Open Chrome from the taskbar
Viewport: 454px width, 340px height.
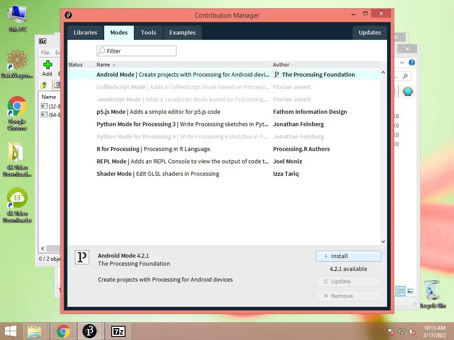[x=63, y=331]
